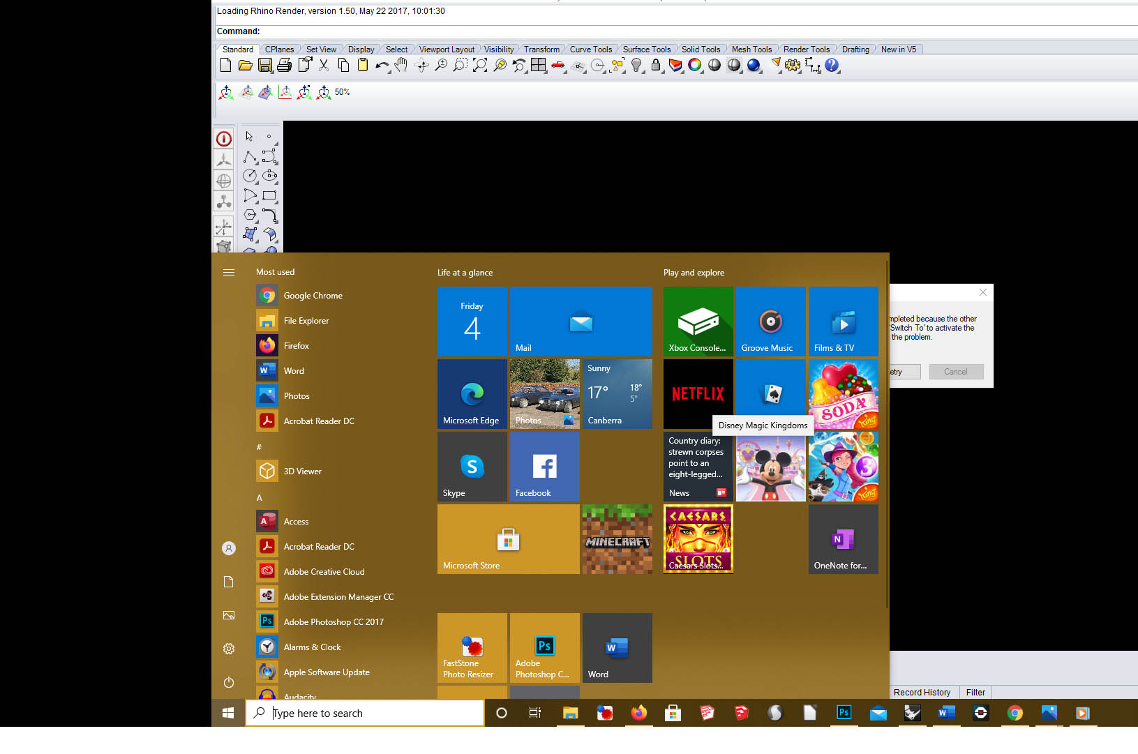Save the model with the floppy disk icon
Screen dimensions: 1138x754
click(265, 66)
